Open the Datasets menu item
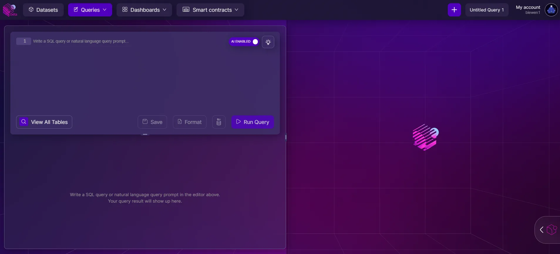This screenshot has height=254, width=560. point(43,10)
